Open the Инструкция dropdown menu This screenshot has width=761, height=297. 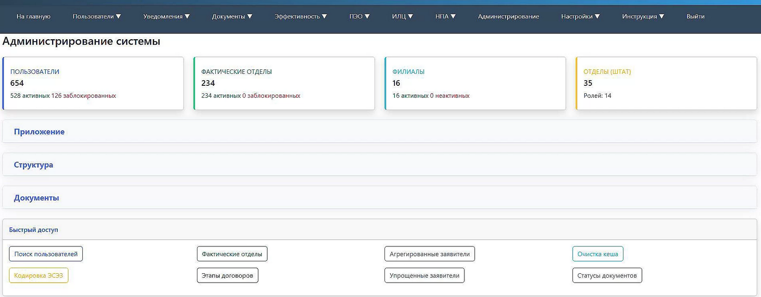[x=643, y=16]
